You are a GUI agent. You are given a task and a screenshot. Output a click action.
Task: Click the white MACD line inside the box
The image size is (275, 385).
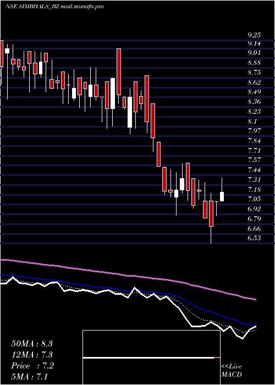click(148, 358)
